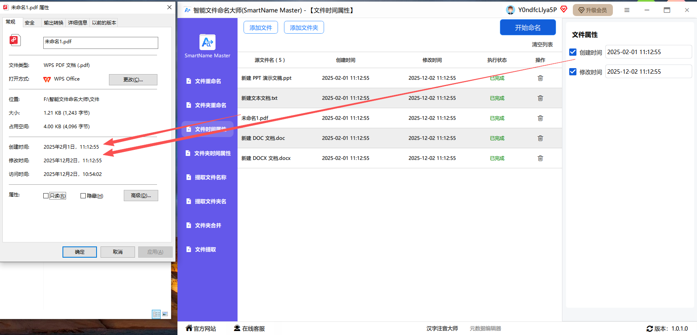
Task: Open 高级 advanced attributes dialog
Action: [141, 196]
